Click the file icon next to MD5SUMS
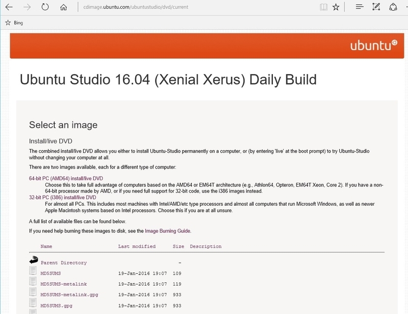This screenshot has width=408, height=314. coord(33,271)
